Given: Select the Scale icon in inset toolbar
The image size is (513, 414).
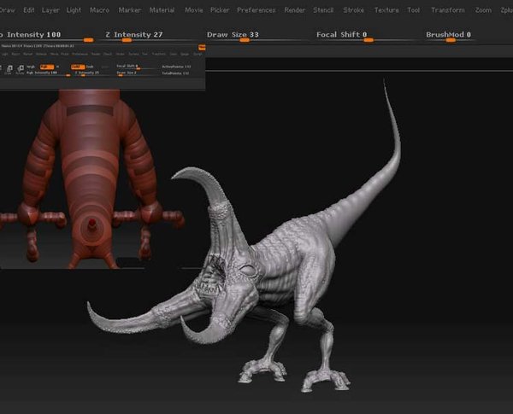Looking at the screenshot, I should point(9,68).
